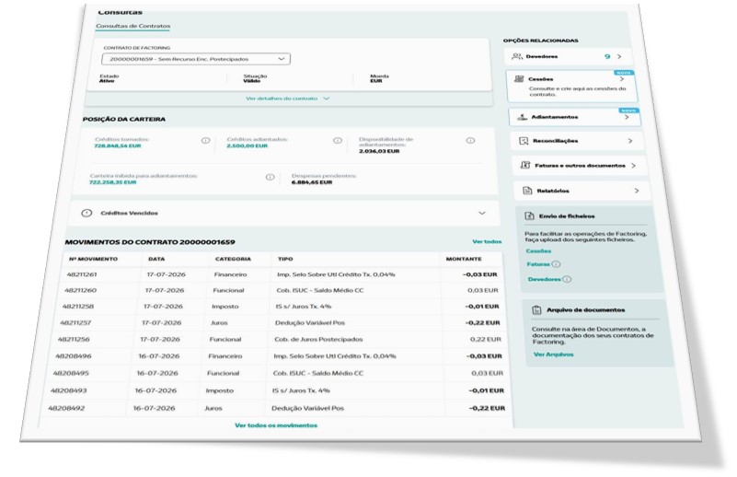Click the Devedores people icon
This screenshot has width=737, height=477.
[x=516, y=56]
